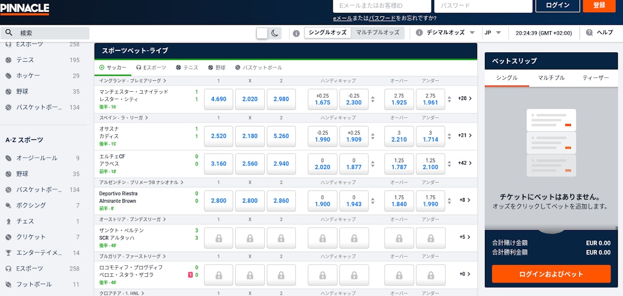
Task: Click the bet slip scrollbar
Action: 616,228
